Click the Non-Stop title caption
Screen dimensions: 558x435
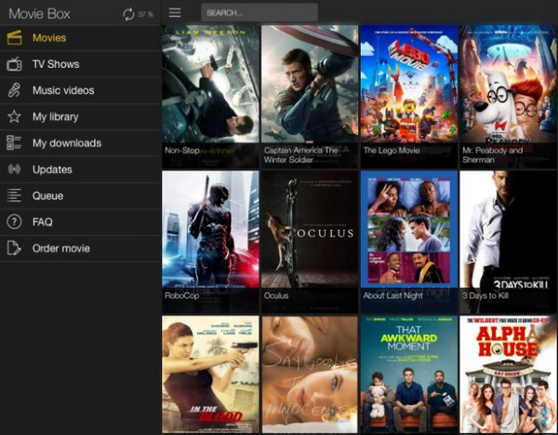pos(182,151)
